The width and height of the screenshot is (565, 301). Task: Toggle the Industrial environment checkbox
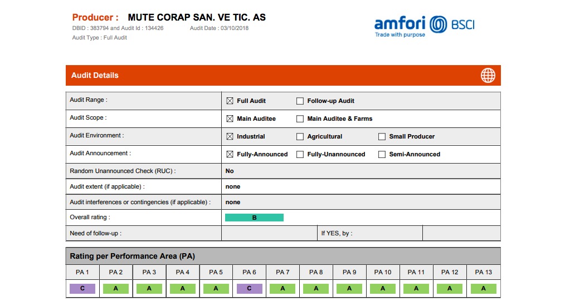click(x=230, y=137)
